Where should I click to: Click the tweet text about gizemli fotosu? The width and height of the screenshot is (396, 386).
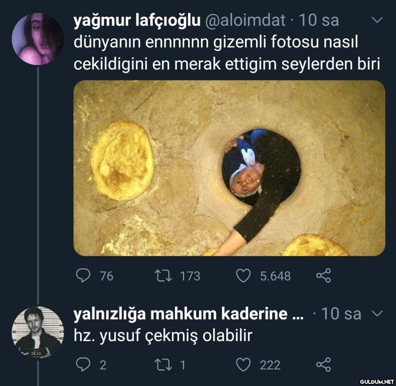227,53
